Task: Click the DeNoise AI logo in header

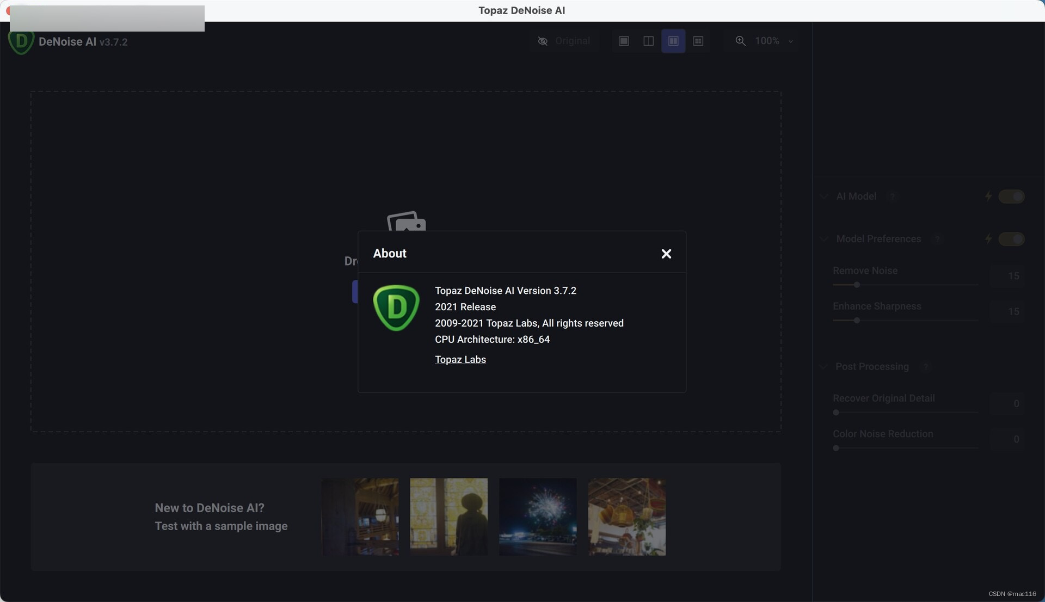Action: click(21, 42)
